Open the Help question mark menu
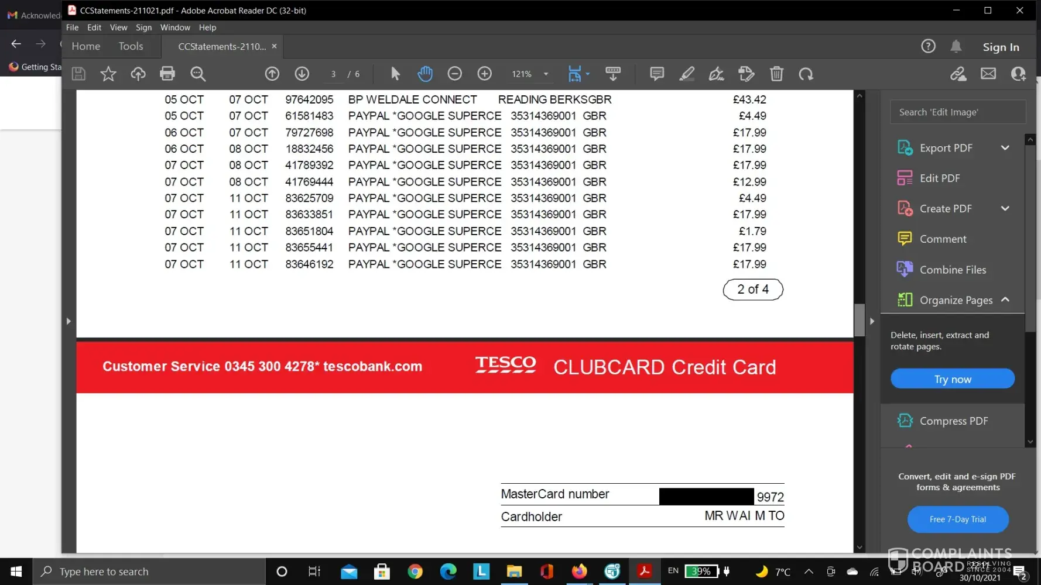The image size is (1041, 585). point(928,46)
